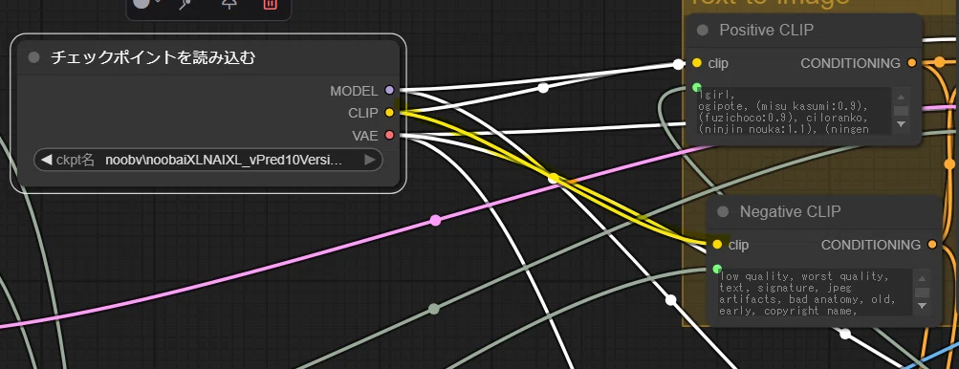Click the 'low quality, worst quality,' prompt line

click(x=804, y=276)
